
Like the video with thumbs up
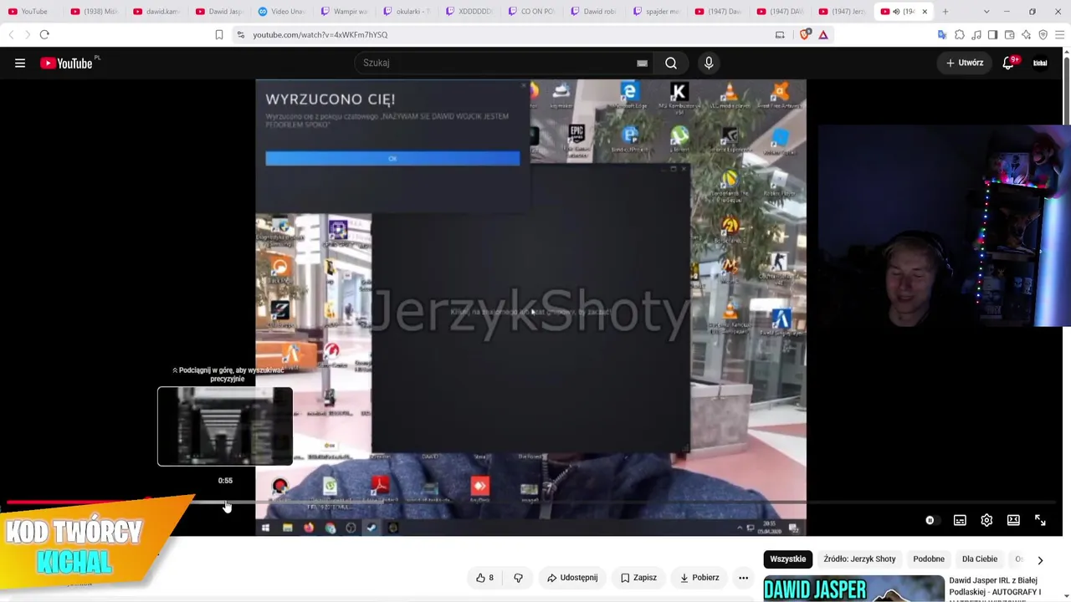coord(484,578)
